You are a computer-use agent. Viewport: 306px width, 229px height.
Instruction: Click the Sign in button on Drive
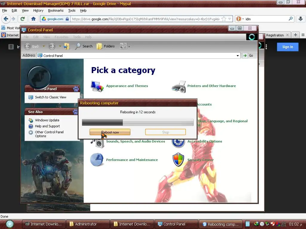(x=288, y=47)
